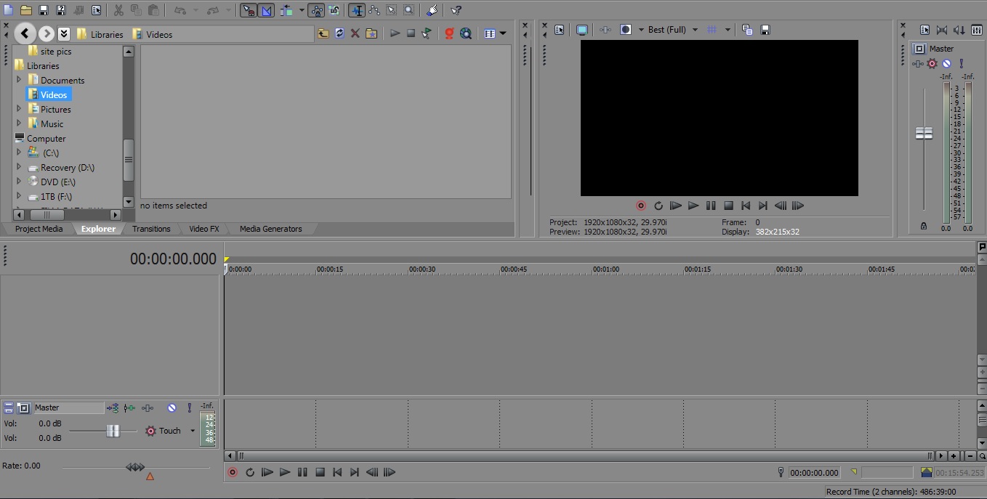Click the Paste icon on the toolbar
Image resolution: width=987 pixels, height=499 pixels.
[153, 10]
